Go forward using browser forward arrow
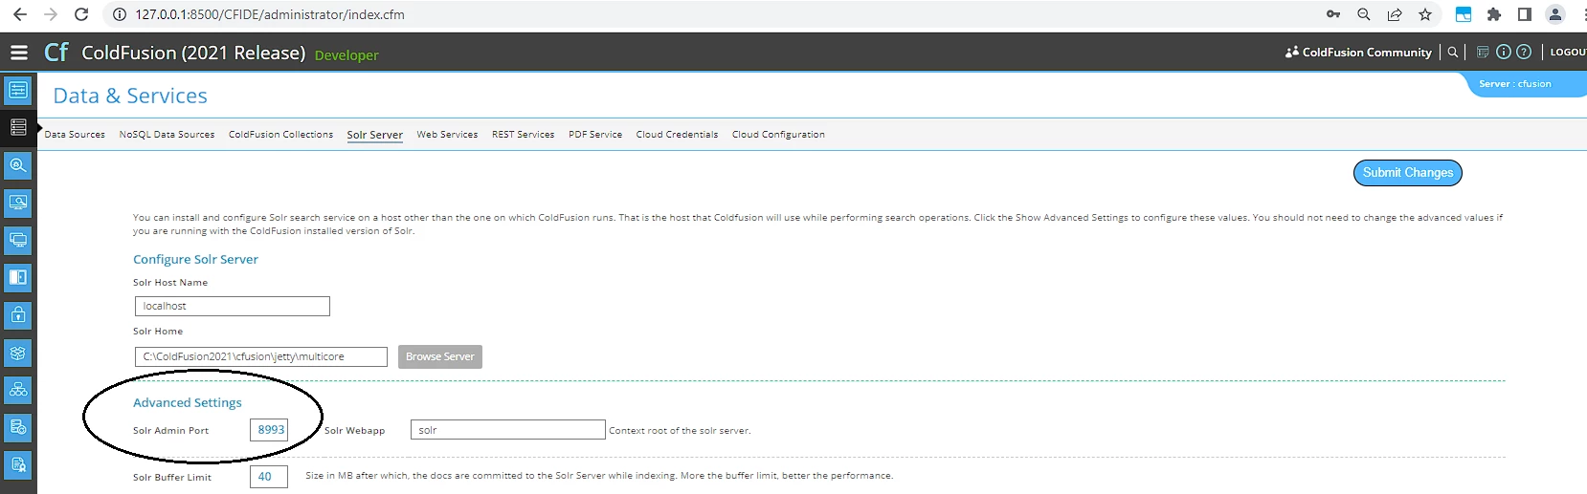This screenshot has height=494, width=1587. pyautogui.click(x=51, y=14)
